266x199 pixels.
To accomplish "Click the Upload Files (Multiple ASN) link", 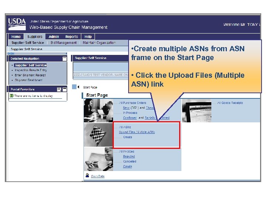I will click(137, 132).
